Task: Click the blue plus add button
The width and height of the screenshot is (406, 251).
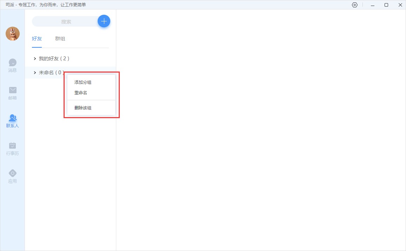Action: (104, 21)
